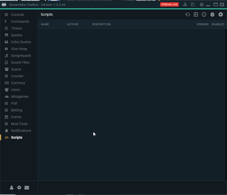Open bottom-left settings gear icon
Screen dimensions: 227x195
coord(19,188)
